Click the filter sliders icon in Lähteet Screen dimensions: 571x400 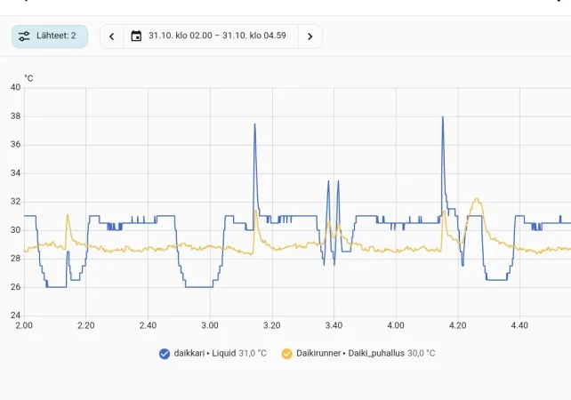pyautogui.click(x=24, y=36)
